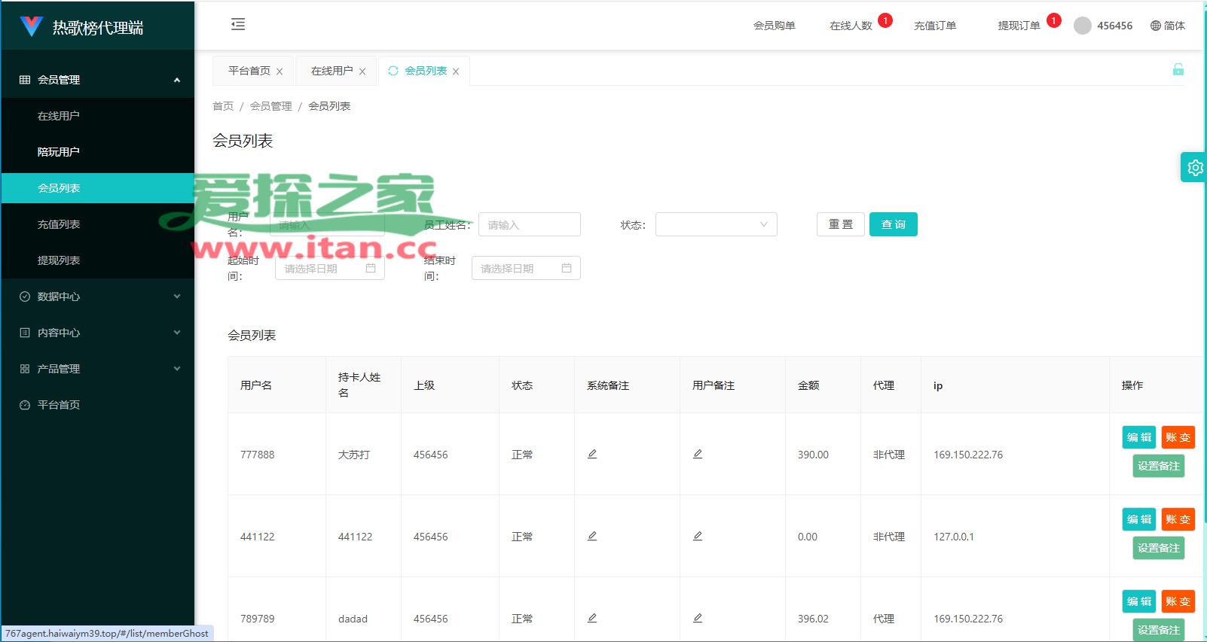Collapse the 会员管理 sidebar section

point(98,80)
